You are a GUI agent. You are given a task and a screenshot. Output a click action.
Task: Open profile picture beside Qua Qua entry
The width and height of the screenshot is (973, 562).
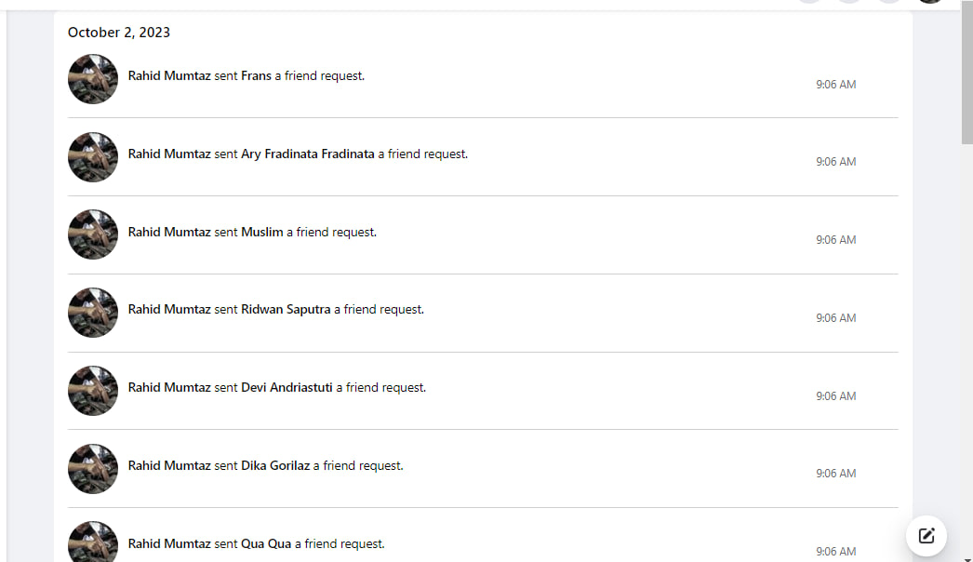click(x=93, y=542)
